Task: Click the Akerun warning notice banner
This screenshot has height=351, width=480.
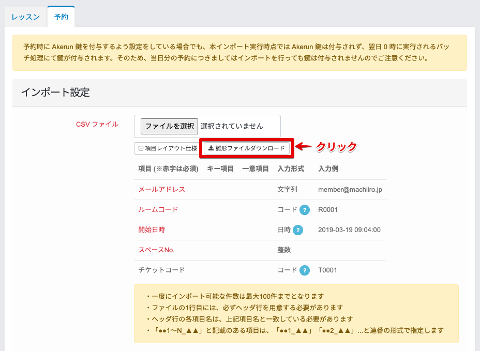Action: [x=240, y=53]
